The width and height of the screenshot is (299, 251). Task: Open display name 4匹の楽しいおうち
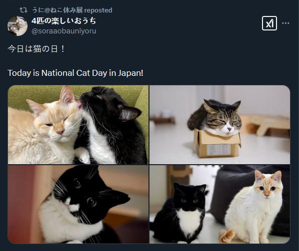coord(63,21)
